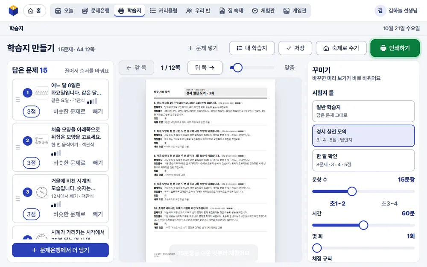427x267 pixels.
Task: Select 경시 실전 모의 template
Action: click(363, 136)
